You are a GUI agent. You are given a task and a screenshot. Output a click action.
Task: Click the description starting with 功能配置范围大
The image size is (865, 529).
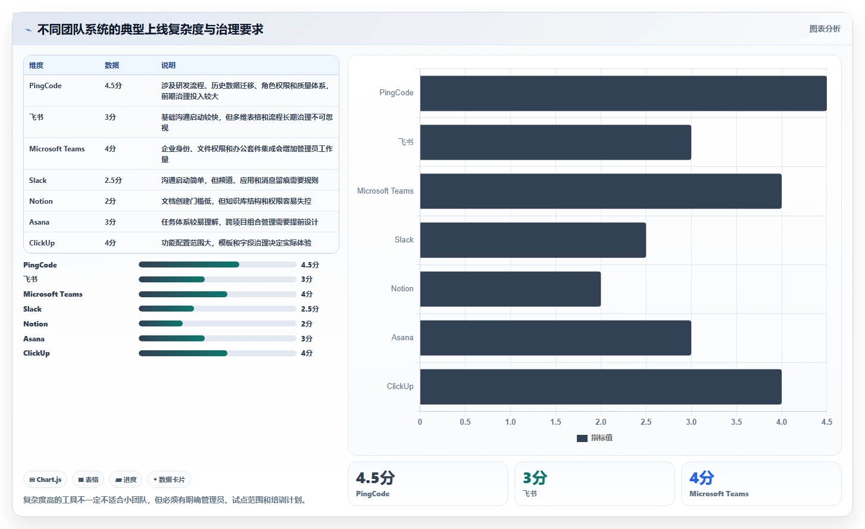coord(236,243)
